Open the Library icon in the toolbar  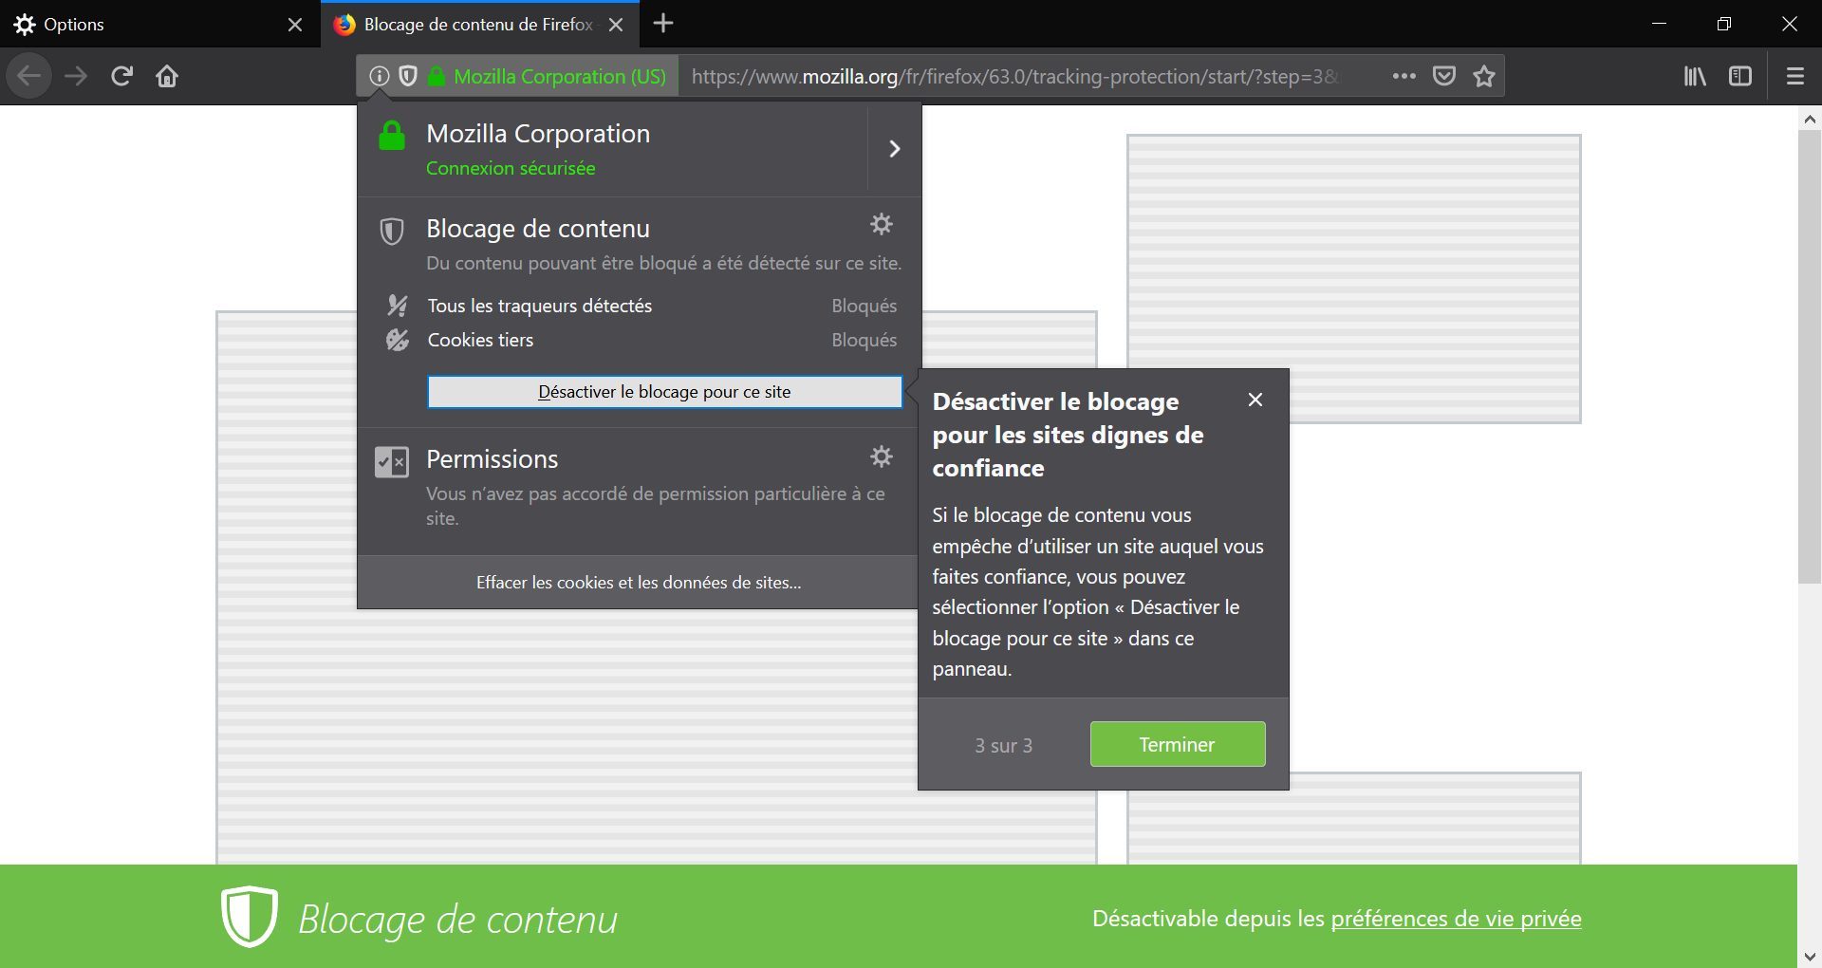tap(1695, 76)
